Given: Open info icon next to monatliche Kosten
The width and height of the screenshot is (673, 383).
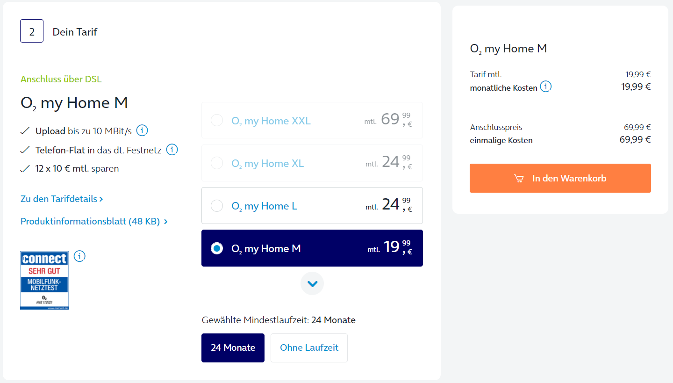Looking at the screenshot, I should (x=546, y=87).
